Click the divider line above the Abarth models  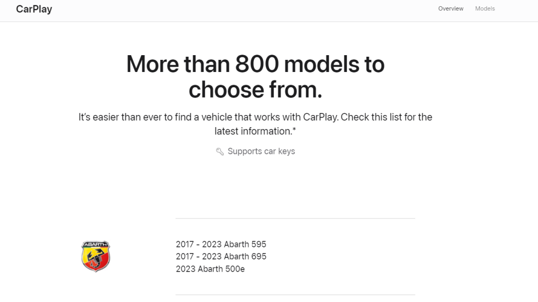coord(295,218)
